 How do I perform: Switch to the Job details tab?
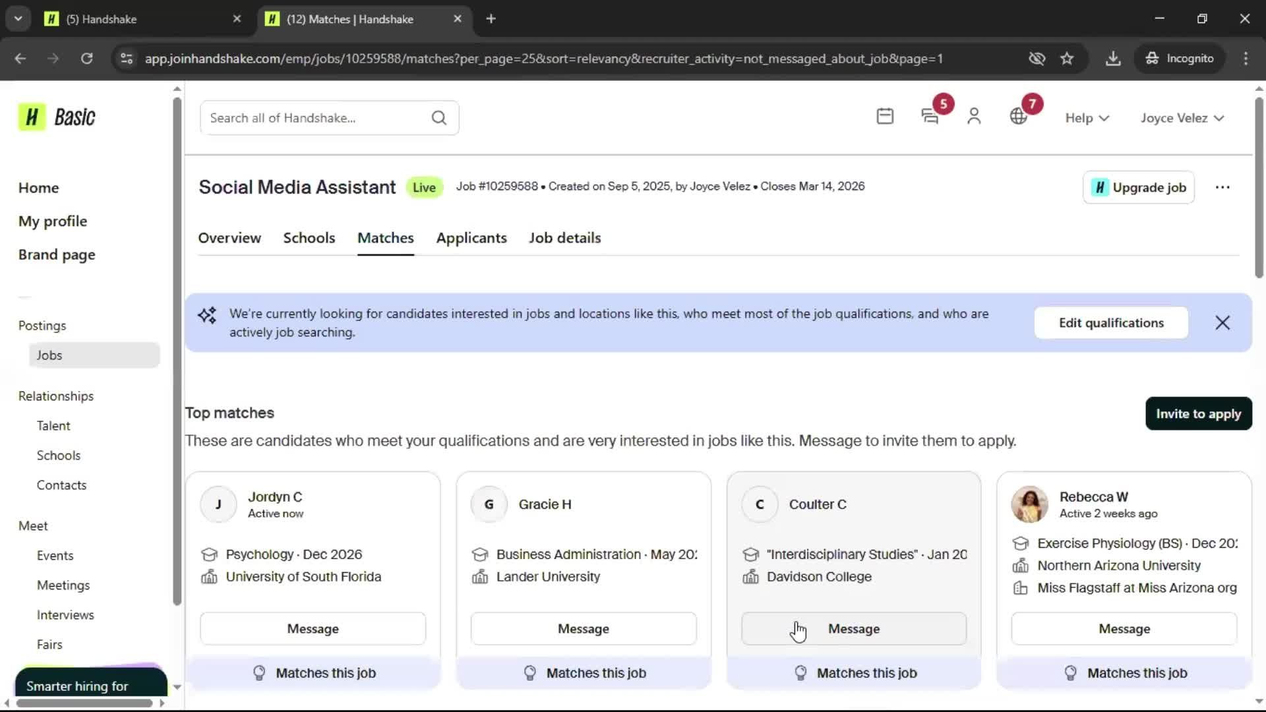pyautogui.click(x=564, y=238)
